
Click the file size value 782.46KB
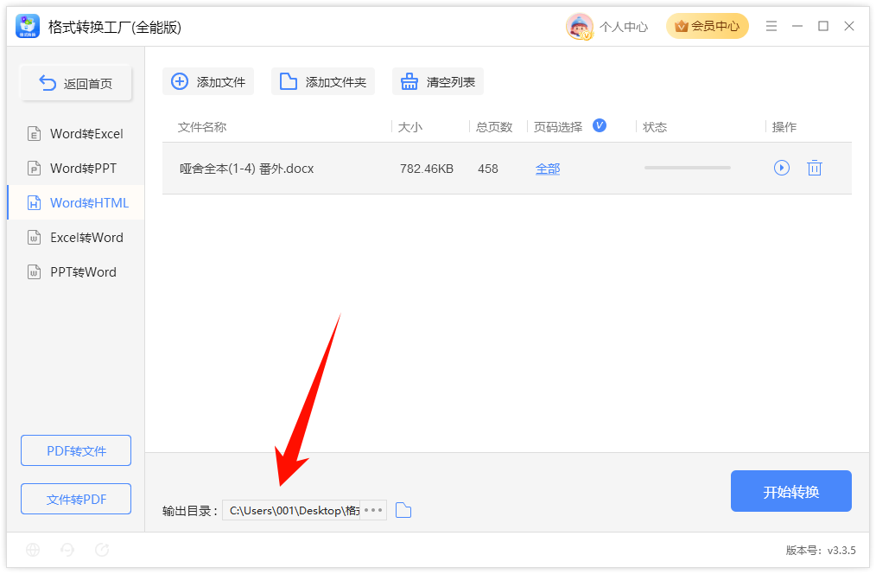[x=427, y=169]
